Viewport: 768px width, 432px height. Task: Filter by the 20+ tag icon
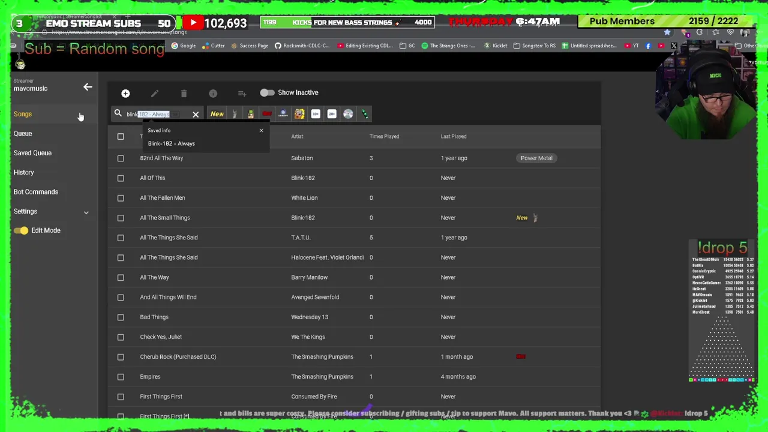(332, 114)
